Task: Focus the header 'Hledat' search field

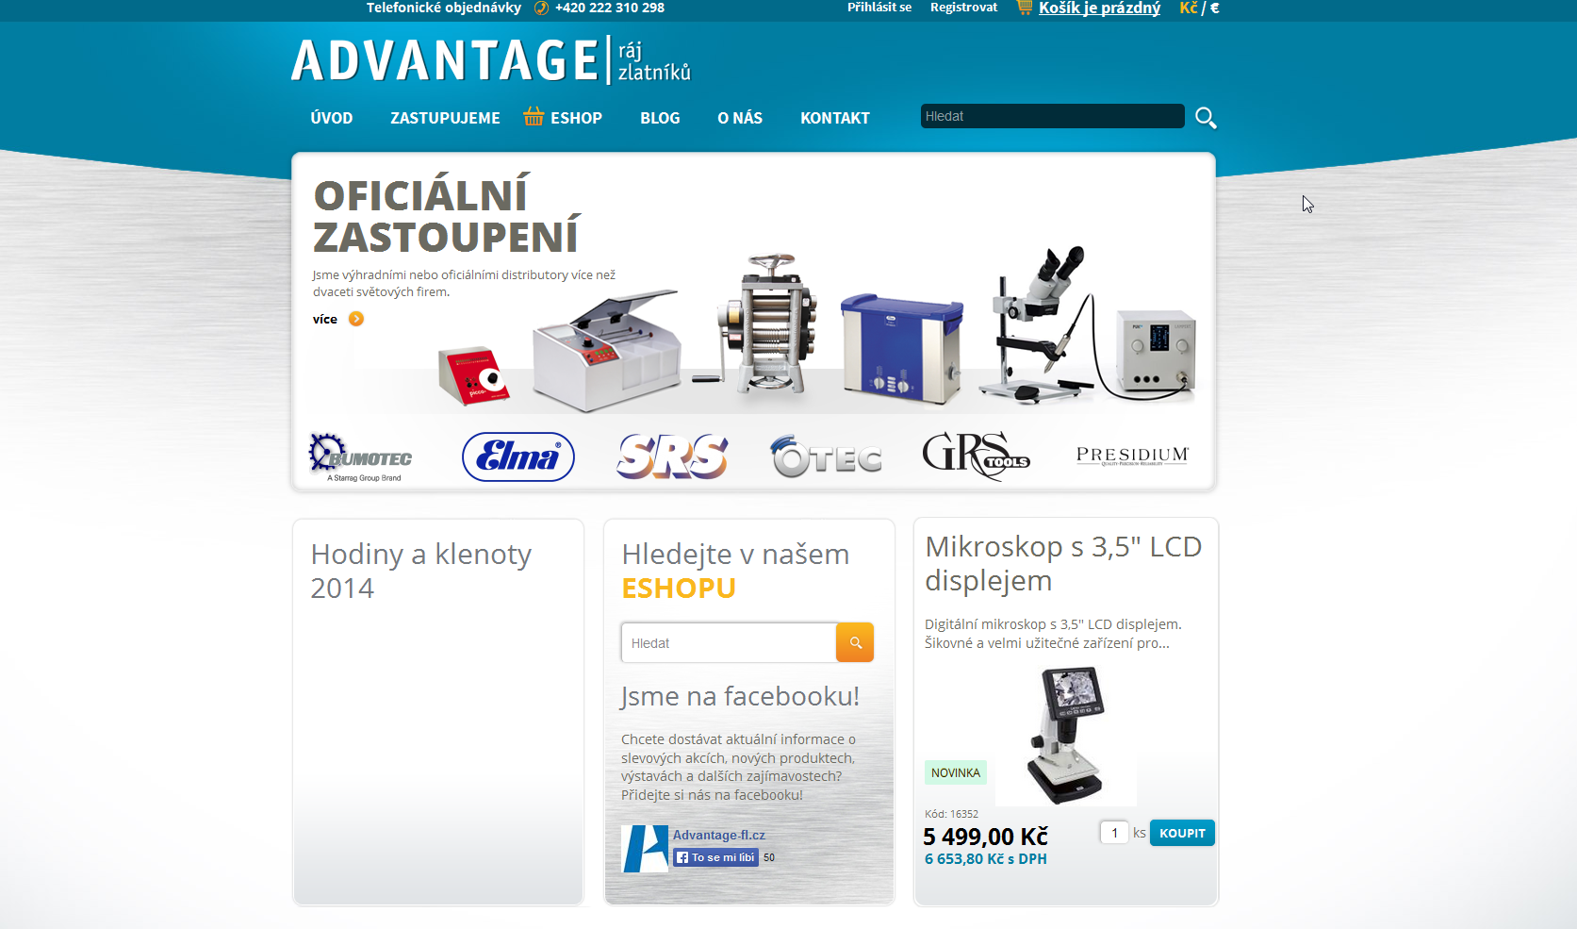Action: click(x=1052, y=116)
